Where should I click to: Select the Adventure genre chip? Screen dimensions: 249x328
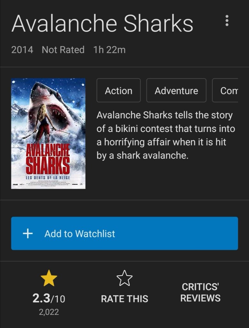click(176, 90)
